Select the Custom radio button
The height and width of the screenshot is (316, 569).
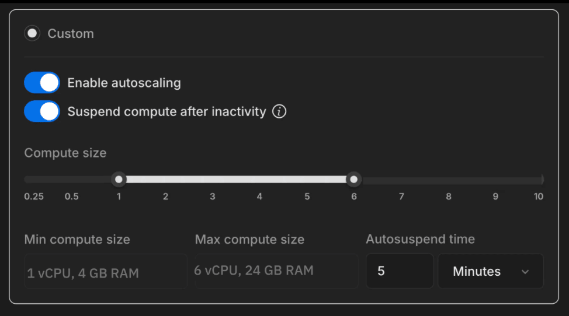pos(32,34)
